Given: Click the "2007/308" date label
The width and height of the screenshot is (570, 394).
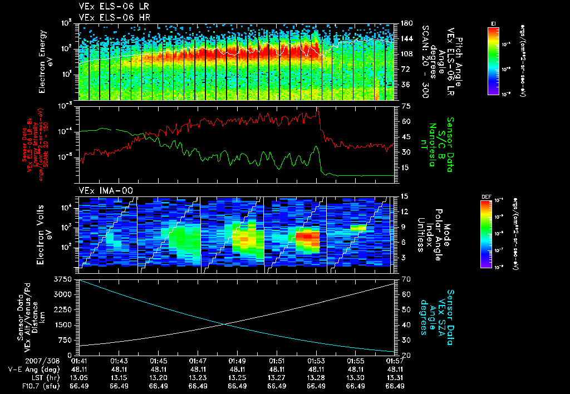Looking at the screenshot, I should click(42, 361).
